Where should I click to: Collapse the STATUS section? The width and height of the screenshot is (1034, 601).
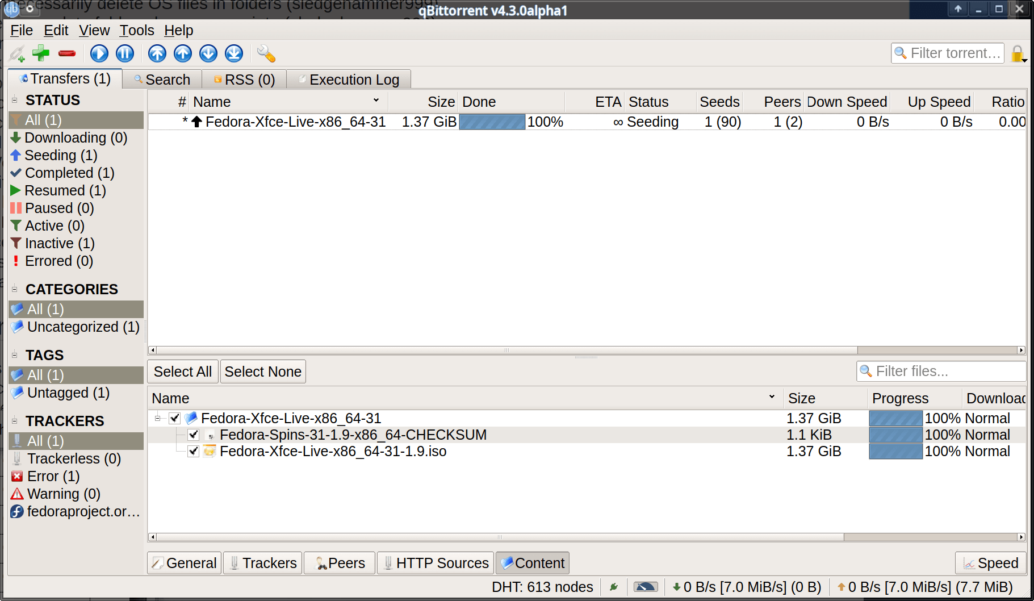[x=15, y=100]
